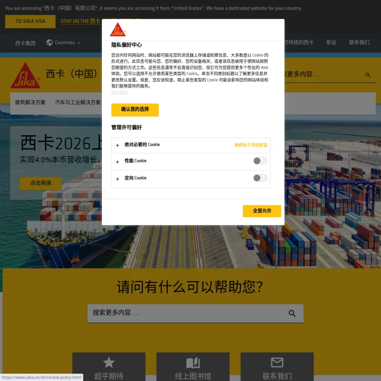Viewport: 381px width, 381px height.
Task: Click the 超乎期待 card label
Action: pyautogui.click(x=109, y=376)
